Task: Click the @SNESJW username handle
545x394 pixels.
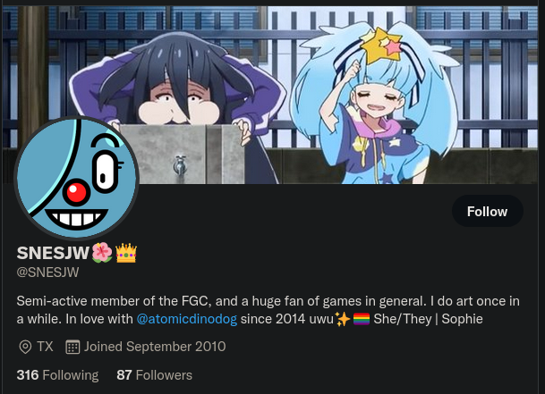Action: 47,272
